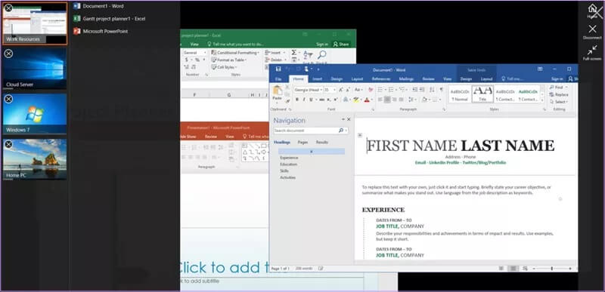Switch to Word's References tab
Viewport: 605px width, 292px height.
point(381,79)
